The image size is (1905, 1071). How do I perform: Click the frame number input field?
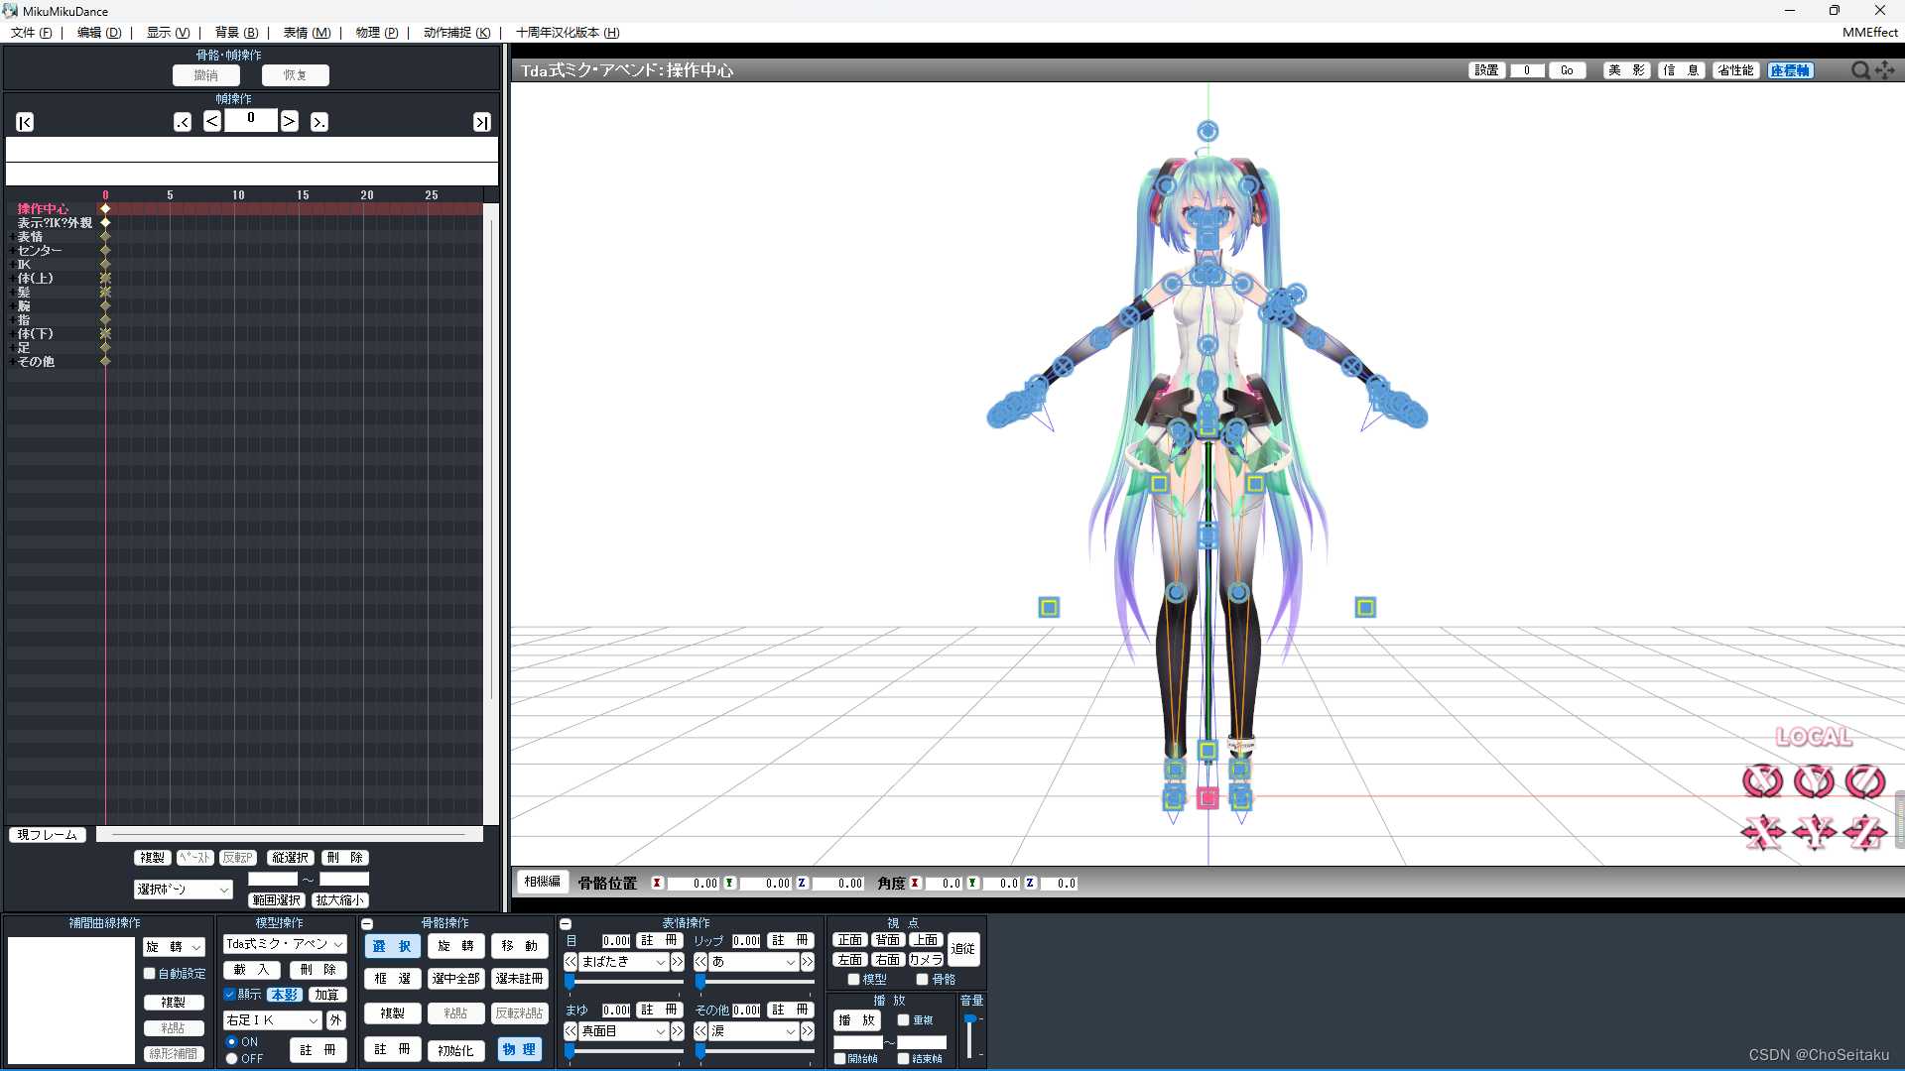[250, 121]
